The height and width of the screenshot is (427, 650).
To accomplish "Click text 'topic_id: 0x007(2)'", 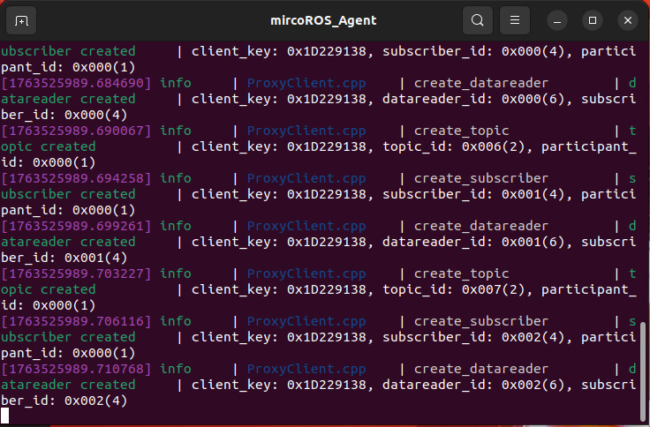I will tap(454, 289).
